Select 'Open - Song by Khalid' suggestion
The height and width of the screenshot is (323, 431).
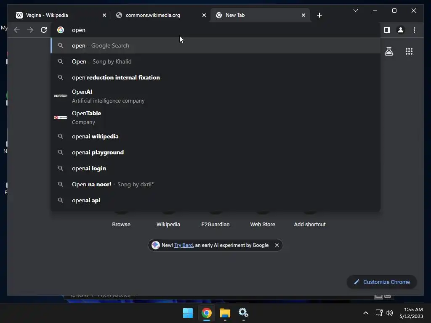(x=215, y=61)
